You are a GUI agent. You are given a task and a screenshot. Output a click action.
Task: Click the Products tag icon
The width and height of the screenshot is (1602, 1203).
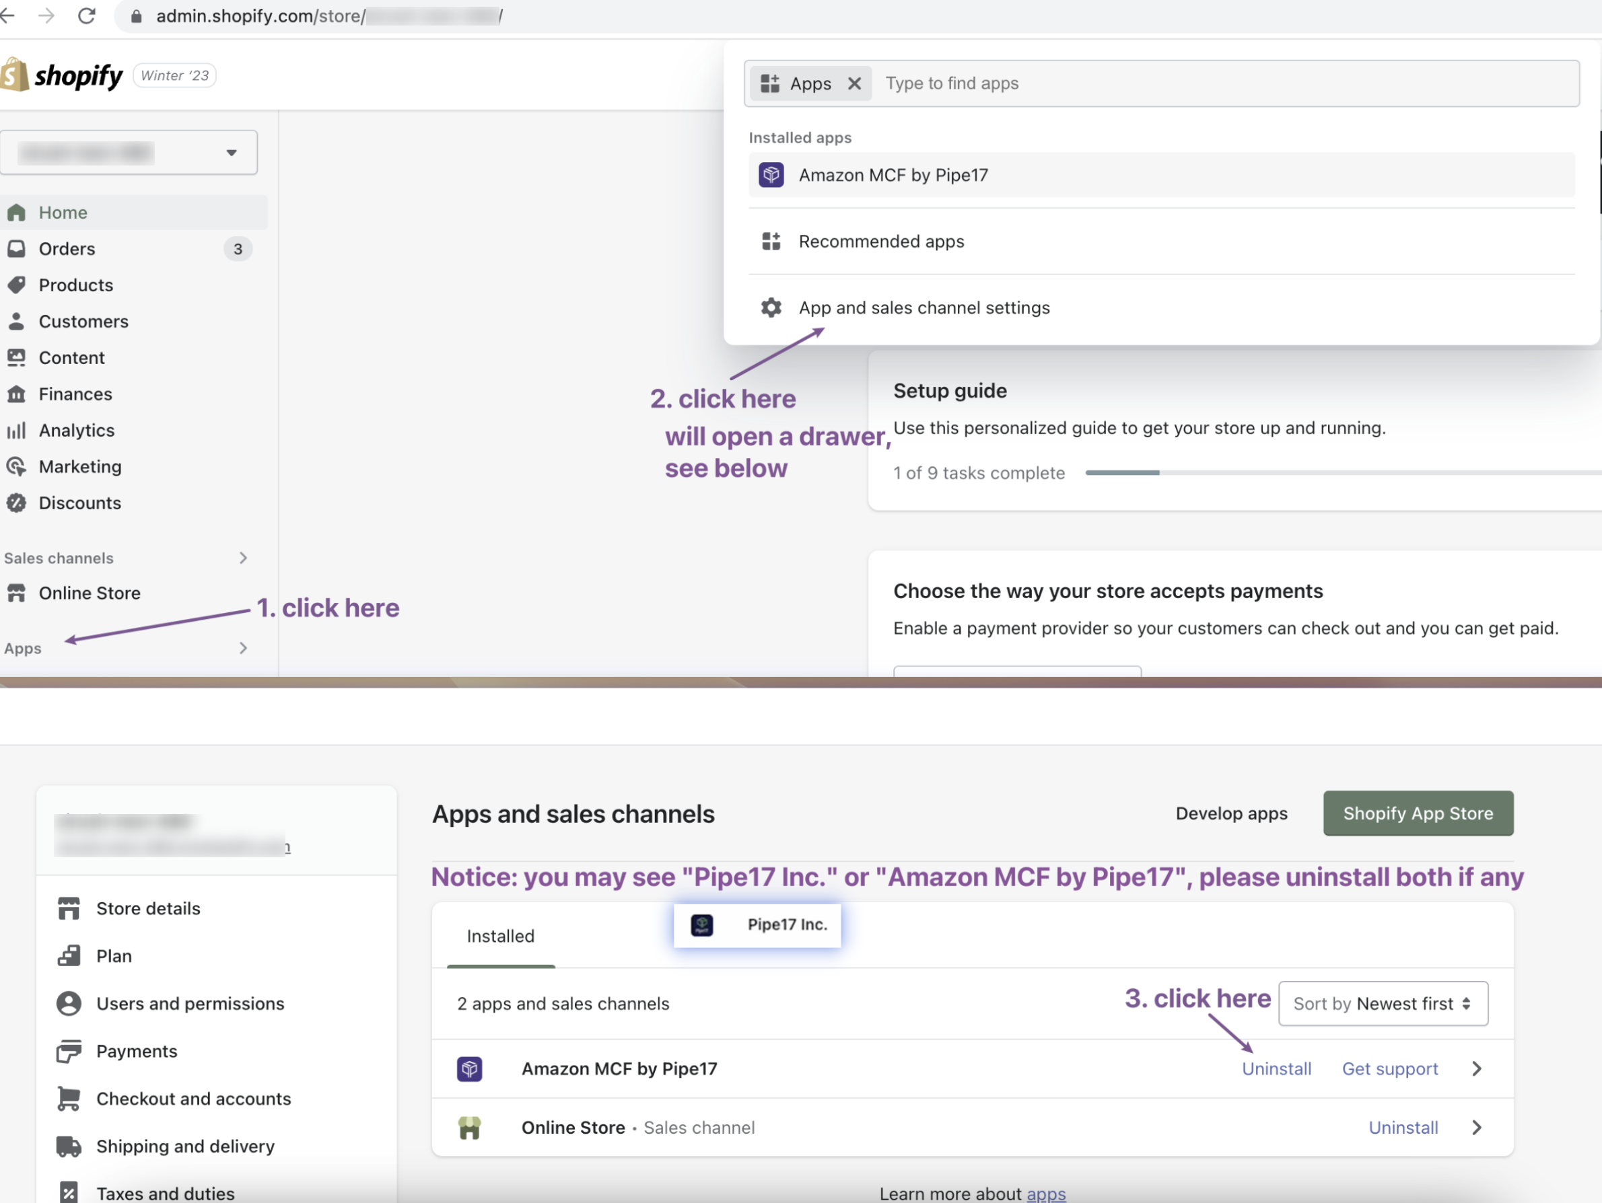point(17,285)
